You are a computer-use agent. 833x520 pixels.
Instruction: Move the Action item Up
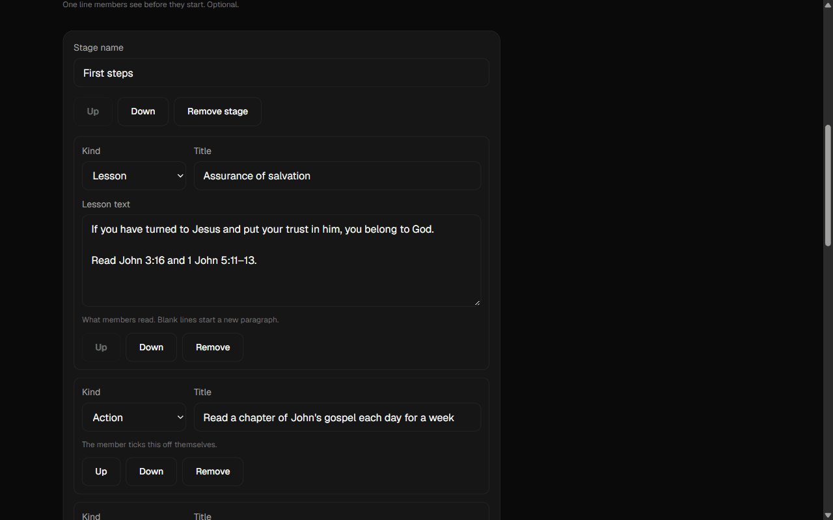pos(101,472)
